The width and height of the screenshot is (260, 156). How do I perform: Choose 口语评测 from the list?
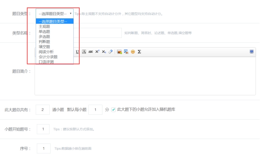click(x=54, y=62)
